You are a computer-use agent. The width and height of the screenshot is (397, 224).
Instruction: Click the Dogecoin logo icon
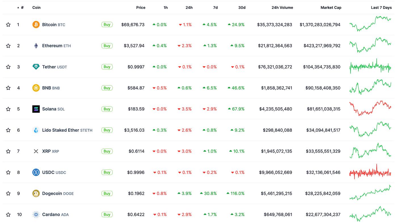36,193
